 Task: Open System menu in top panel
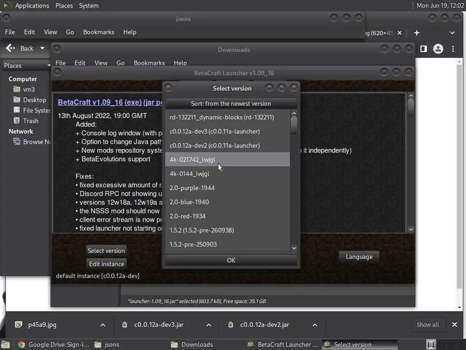click(89, 5)
